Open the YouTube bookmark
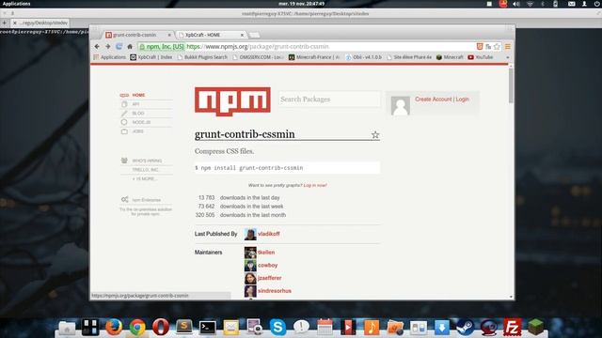 [481, 57]
